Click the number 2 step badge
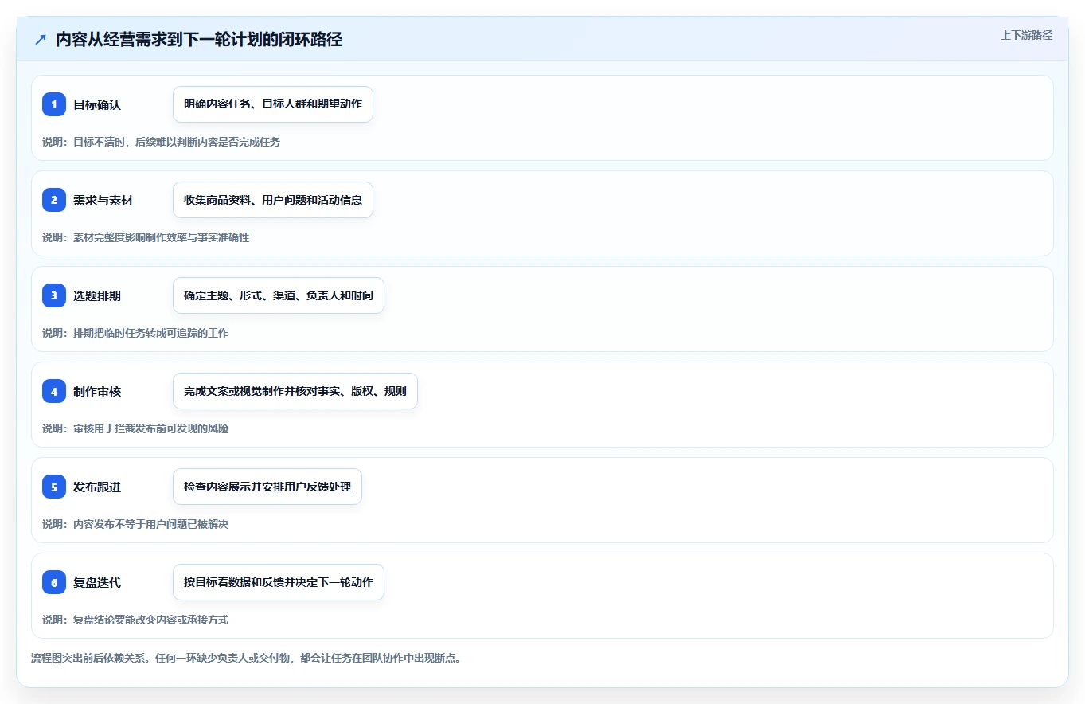 pos(54,200)
